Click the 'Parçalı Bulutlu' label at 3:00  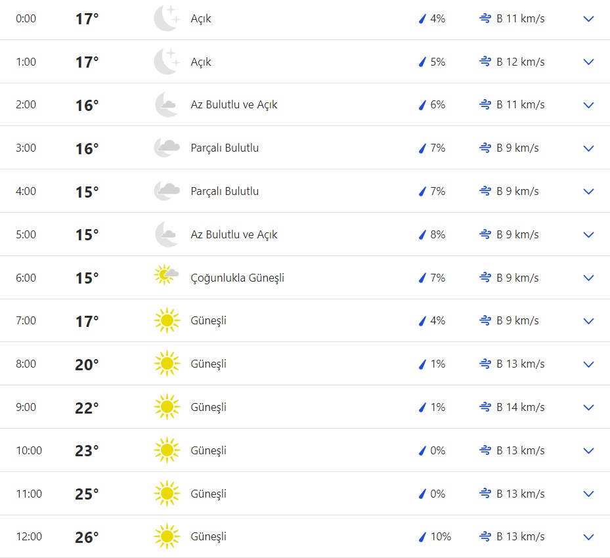pos(225,148)
